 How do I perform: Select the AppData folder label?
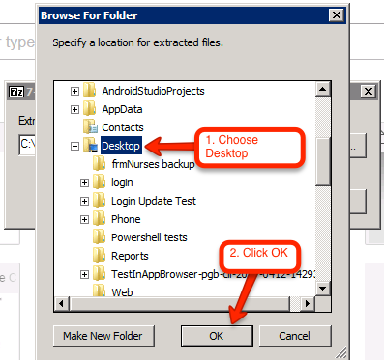(122, 109)
